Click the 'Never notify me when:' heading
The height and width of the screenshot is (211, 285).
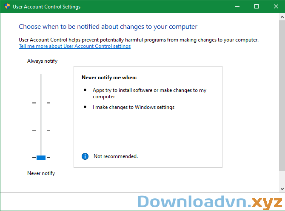point(109,78)
